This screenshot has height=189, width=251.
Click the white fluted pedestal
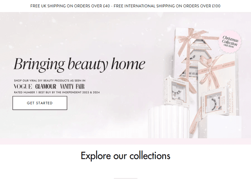(x=169, y=122)
